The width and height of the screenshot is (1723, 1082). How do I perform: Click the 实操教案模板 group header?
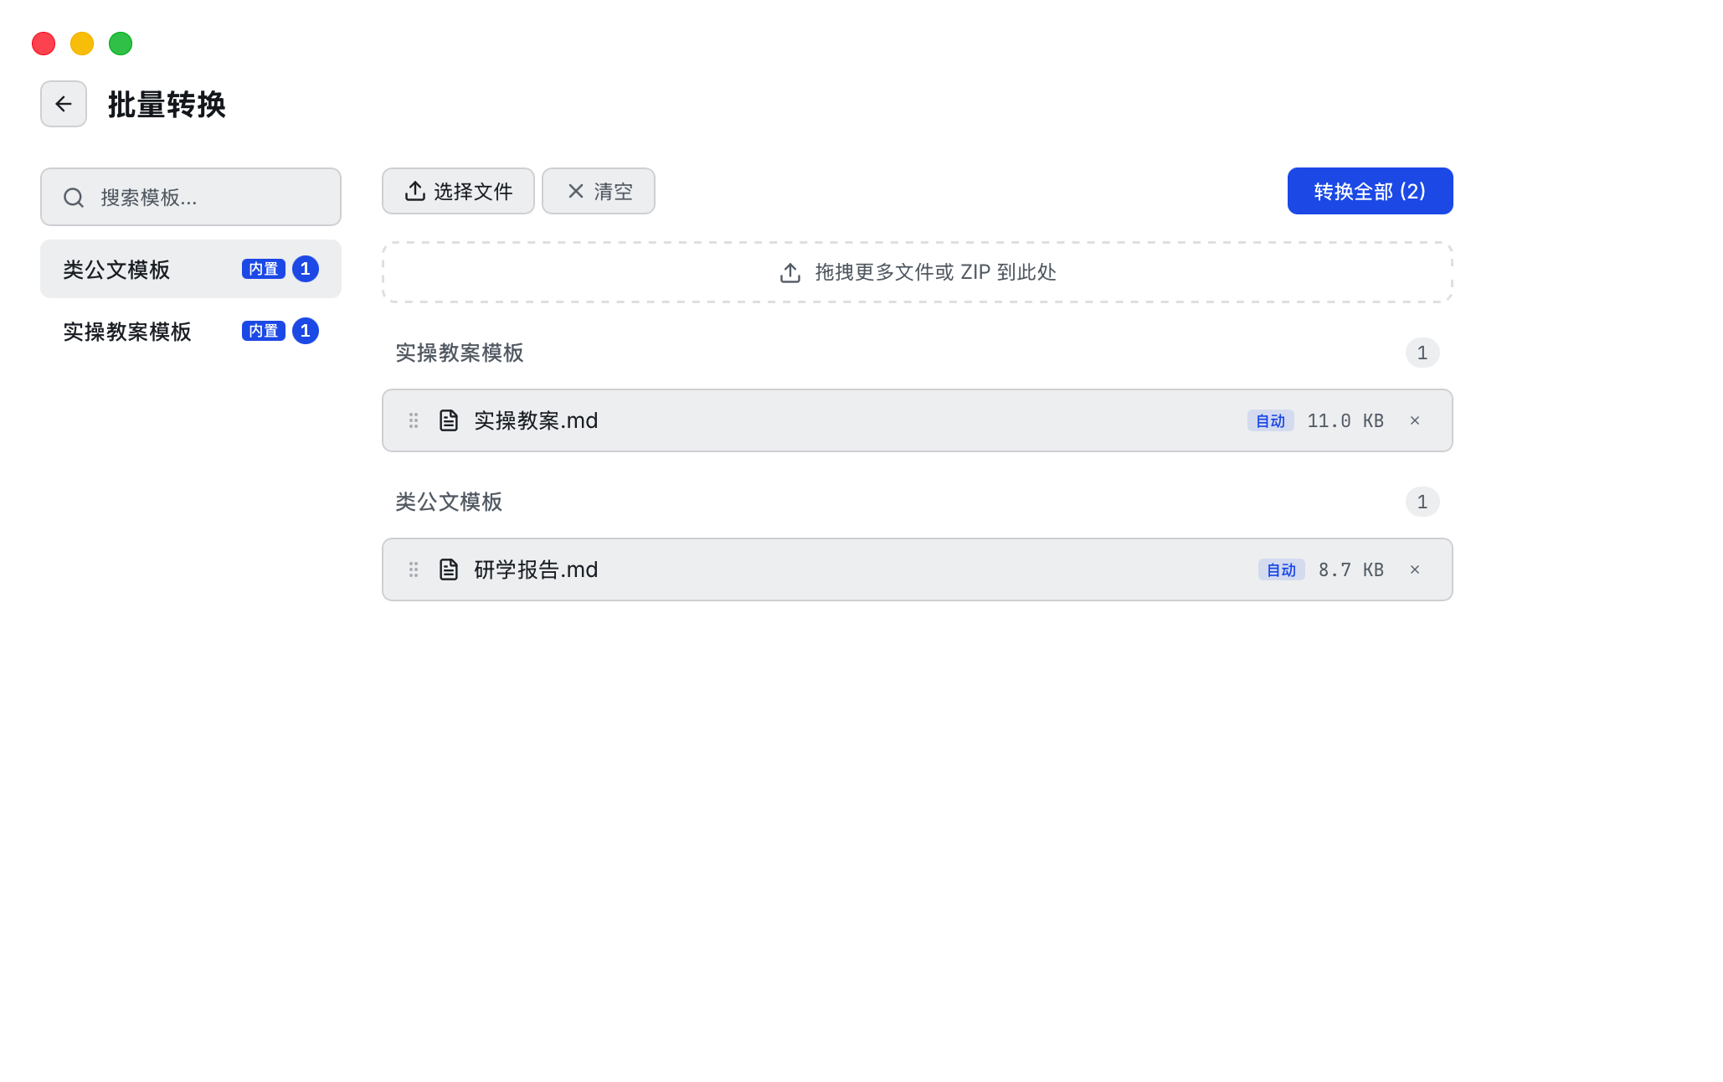pyautogui.click(x=460, y=353)
